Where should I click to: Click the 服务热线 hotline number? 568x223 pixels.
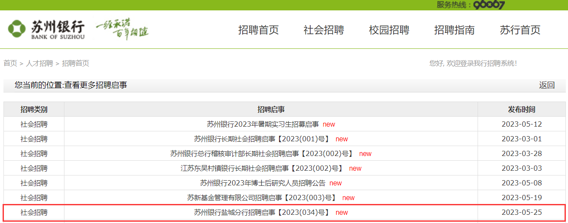pos(489,5)
